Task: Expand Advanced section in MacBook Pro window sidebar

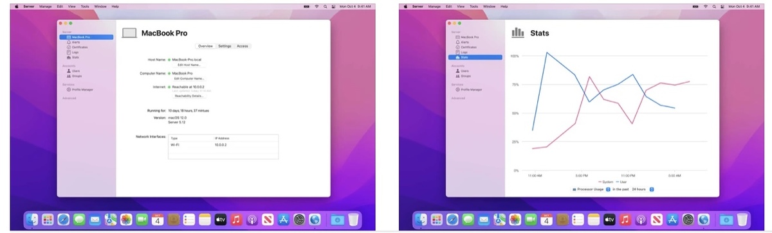Action: (x=69, y=98)
